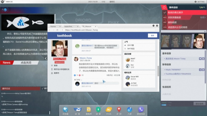Click second icon beside 真实姓名 Mason Toney

pos(203,59)
